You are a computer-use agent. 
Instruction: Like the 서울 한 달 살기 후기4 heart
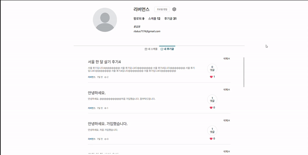pos(211,77)
